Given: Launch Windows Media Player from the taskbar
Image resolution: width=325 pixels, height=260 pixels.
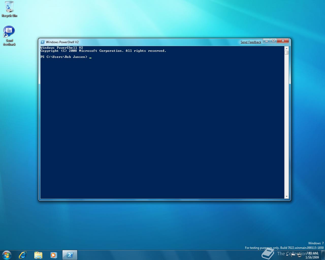Looking at the screenshot, I should coord(54,255).
